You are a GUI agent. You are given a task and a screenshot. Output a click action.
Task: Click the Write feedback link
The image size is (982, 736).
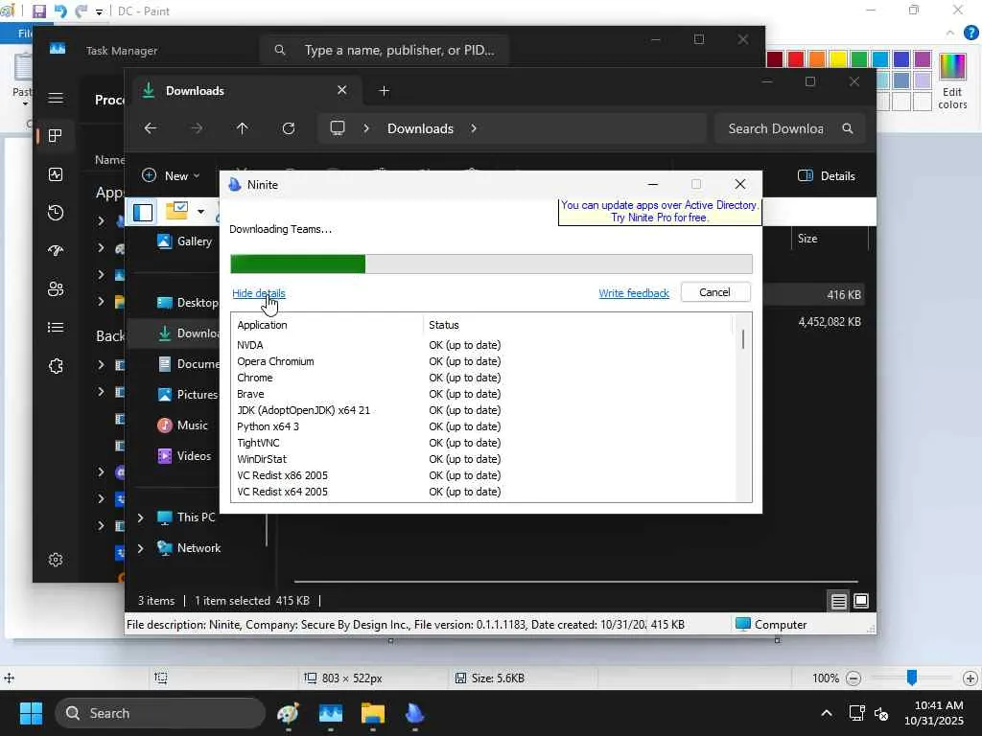633,293
